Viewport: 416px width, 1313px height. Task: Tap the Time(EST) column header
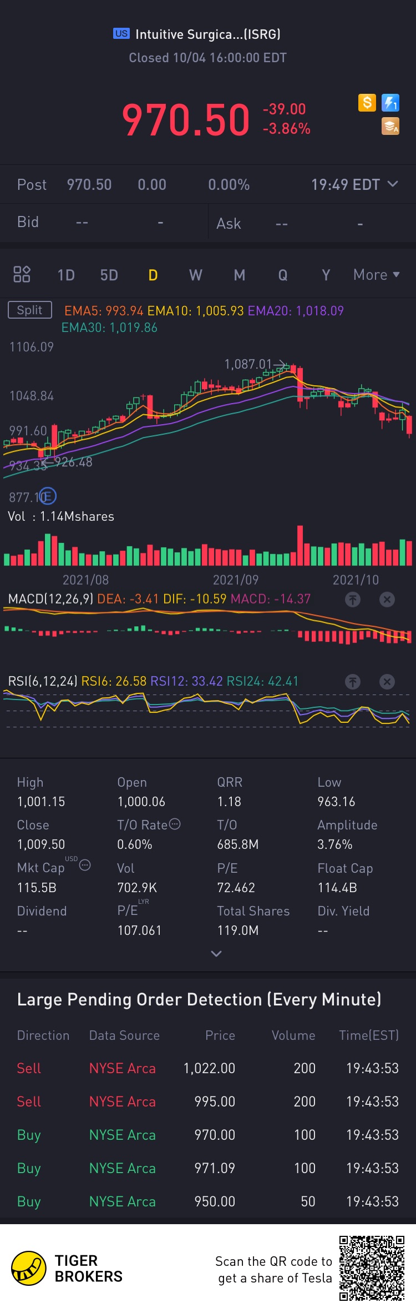(369, 1035)
